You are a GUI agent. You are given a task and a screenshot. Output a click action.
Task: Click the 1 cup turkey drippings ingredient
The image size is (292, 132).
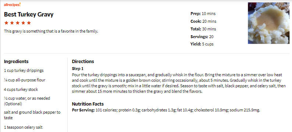coord(24,70)
